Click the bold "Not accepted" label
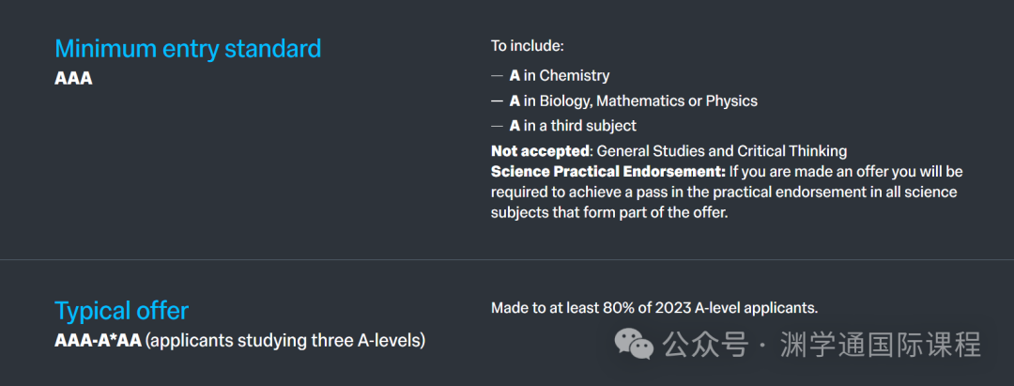 click(541, 151)
